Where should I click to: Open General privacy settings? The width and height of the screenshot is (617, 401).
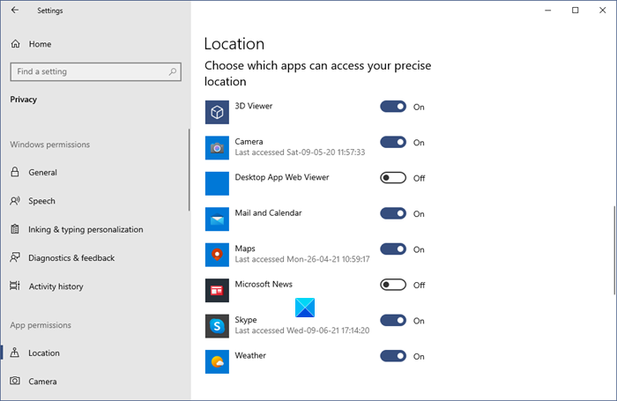(95, 172)
